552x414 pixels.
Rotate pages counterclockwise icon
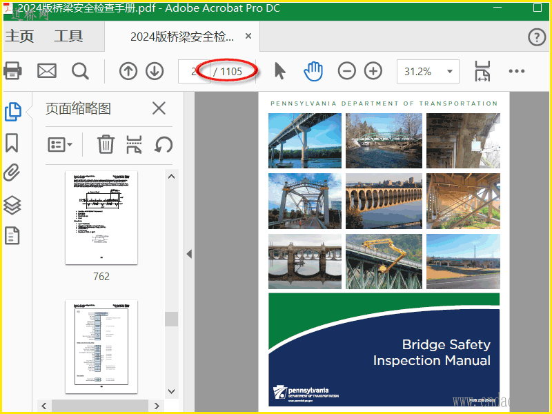point(164,144)
